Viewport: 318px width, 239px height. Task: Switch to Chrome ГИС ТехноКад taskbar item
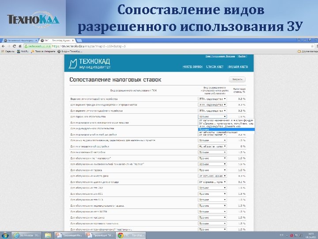[131, 235]
